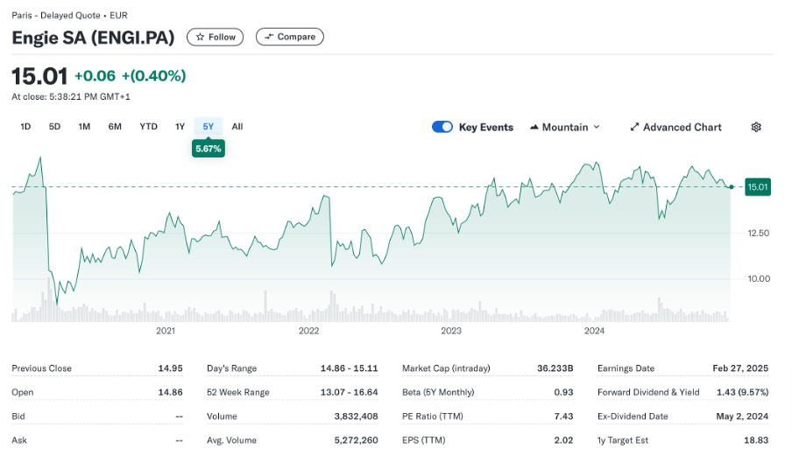Viewport: 792px width, 455px height.
Task: Switch chart to 1M range
Action: (x=84, y=127)
